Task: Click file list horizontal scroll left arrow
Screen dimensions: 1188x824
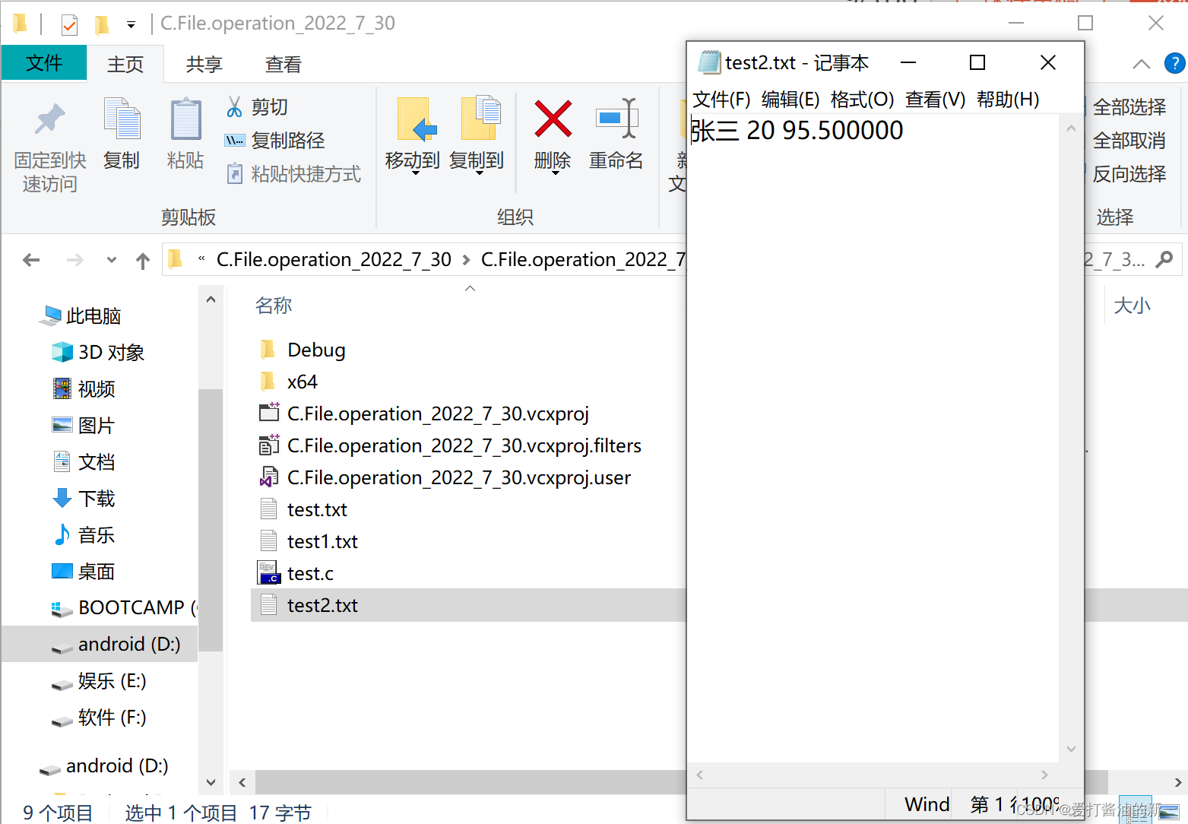Action: point(242,782)
